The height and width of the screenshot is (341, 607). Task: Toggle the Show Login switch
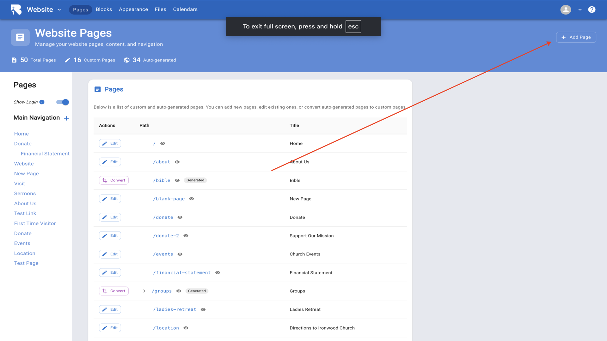(63, 102)
